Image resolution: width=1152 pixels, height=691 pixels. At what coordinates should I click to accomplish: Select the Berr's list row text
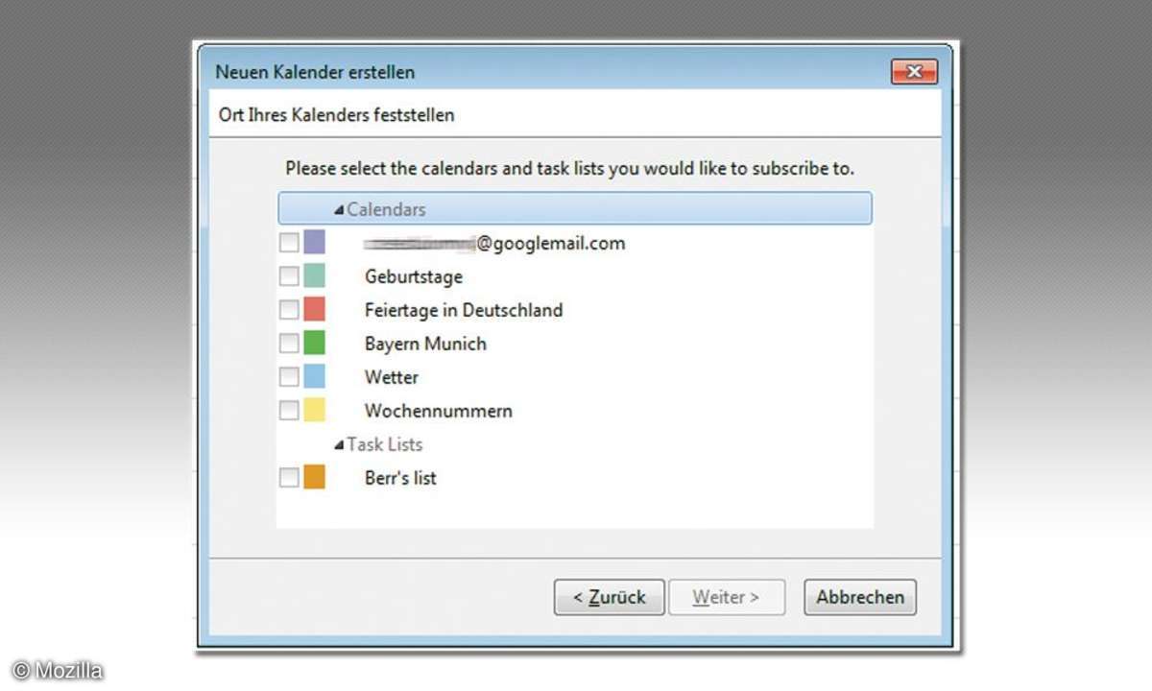tap(400, 478)
